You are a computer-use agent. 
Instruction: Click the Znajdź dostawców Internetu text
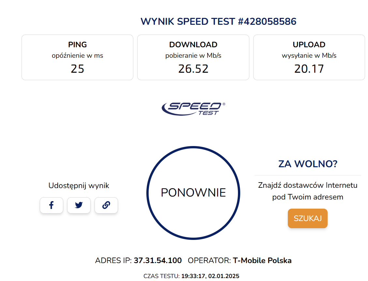308,185
